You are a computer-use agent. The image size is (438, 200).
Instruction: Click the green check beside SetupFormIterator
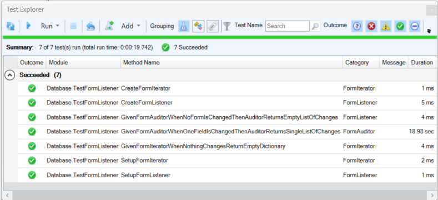pyautogui.click(x=32, y=161)
